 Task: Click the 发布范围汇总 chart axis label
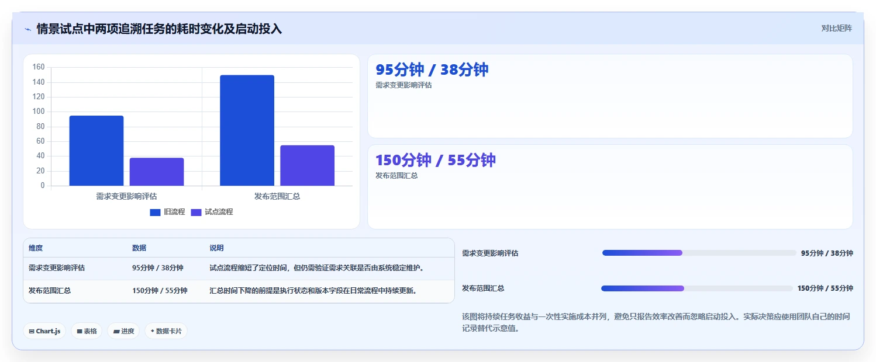[x=277, y=196]
